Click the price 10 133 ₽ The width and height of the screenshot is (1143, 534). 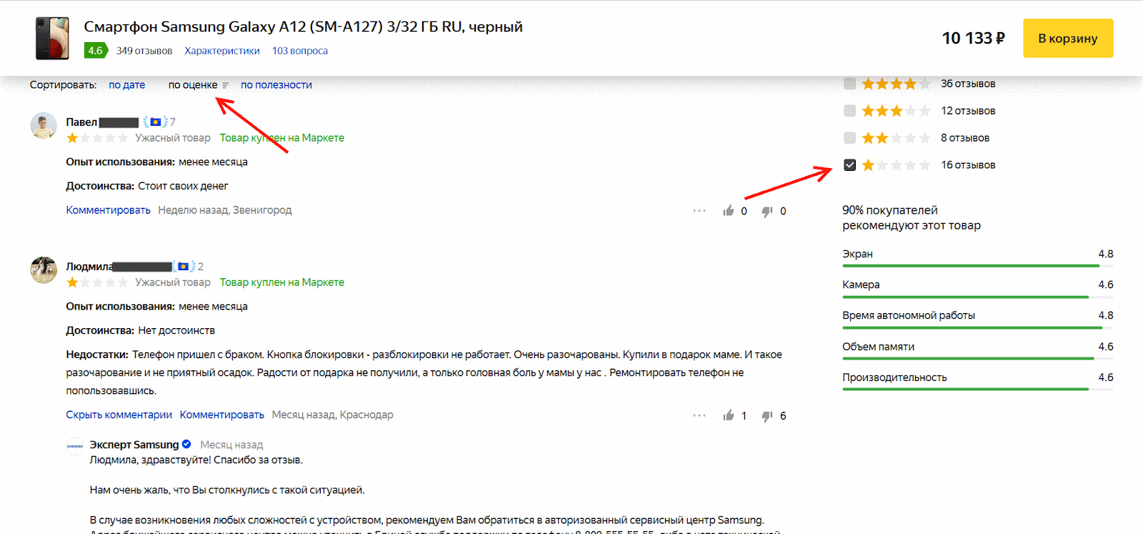973,38
